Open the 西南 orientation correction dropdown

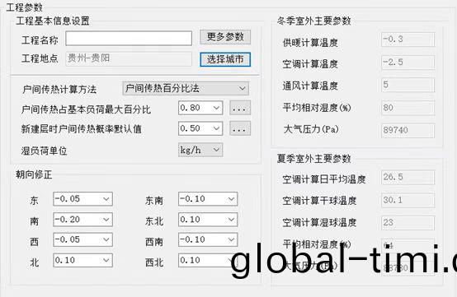pyautogui.click(x=208, y=239)
